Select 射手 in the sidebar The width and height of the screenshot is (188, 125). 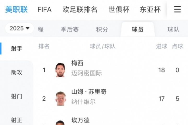17,49
